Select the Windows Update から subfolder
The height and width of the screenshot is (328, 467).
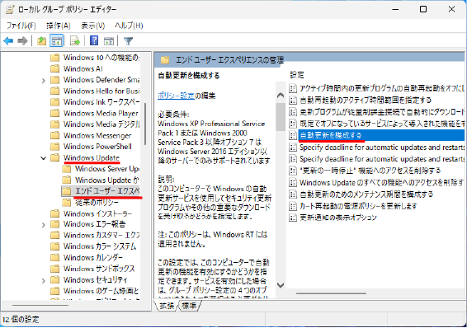[x=107, y=180]
